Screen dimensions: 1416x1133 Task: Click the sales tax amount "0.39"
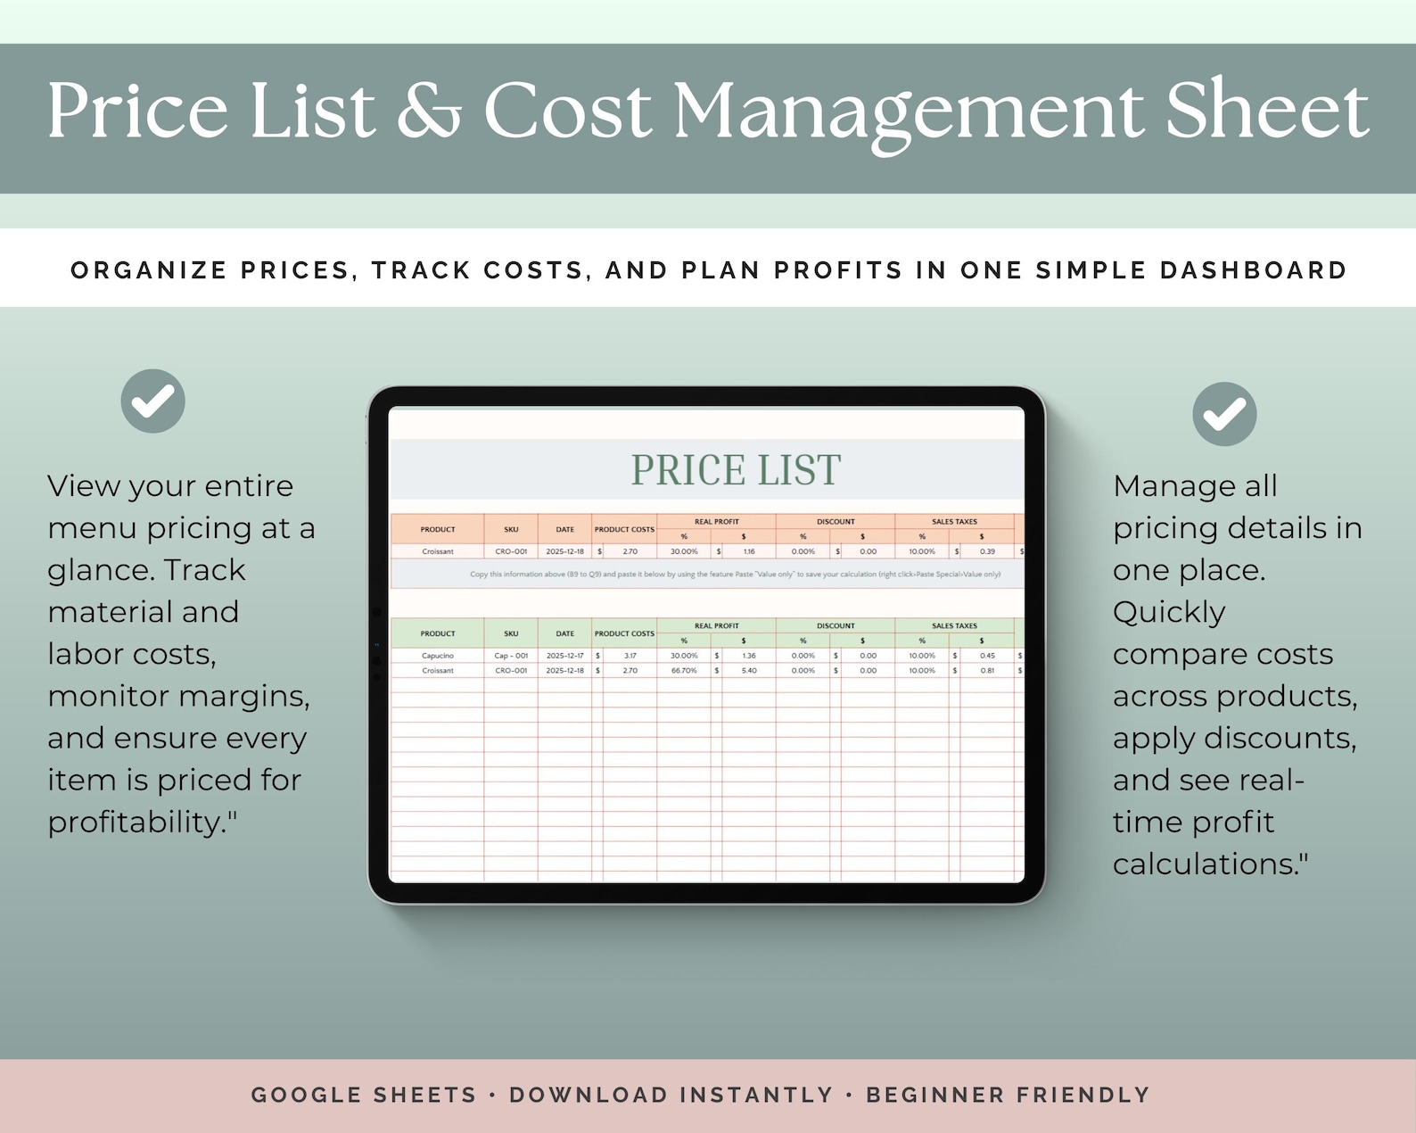coord(987,551)
